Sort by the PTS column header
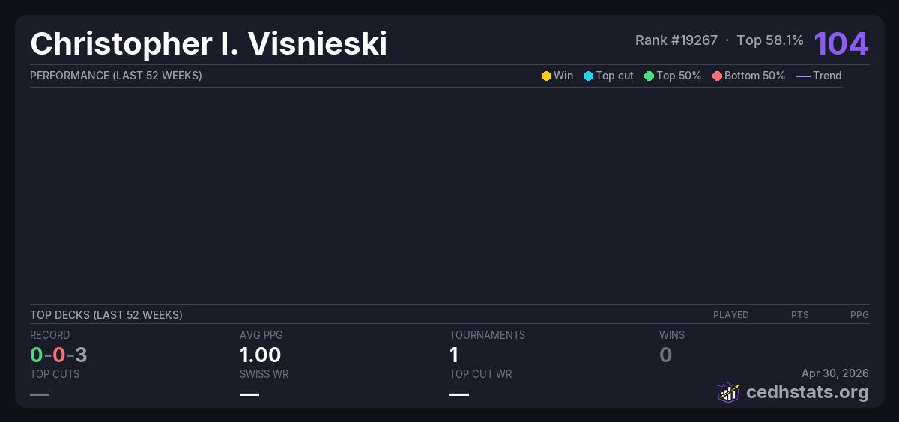899x422 pixels. pos(799,315)
